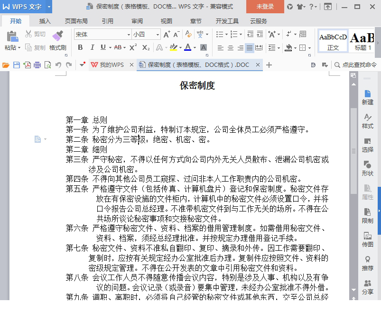Click the increase indent icon
The image size is (381, 312).
pos(260,34)
